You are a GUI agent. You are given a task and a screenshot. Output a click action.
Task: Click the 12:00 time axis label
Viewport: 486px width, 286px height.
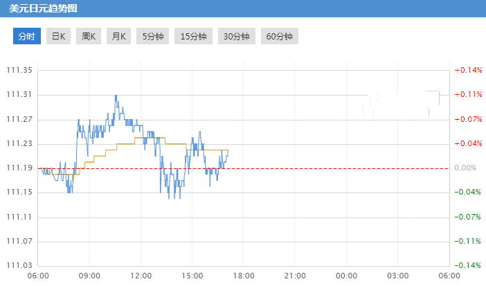(x=141, y=276)
